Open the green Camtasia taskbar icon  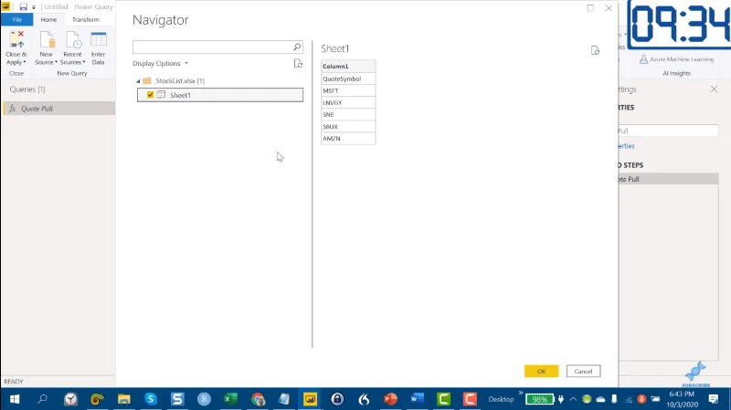coord(443,399)
